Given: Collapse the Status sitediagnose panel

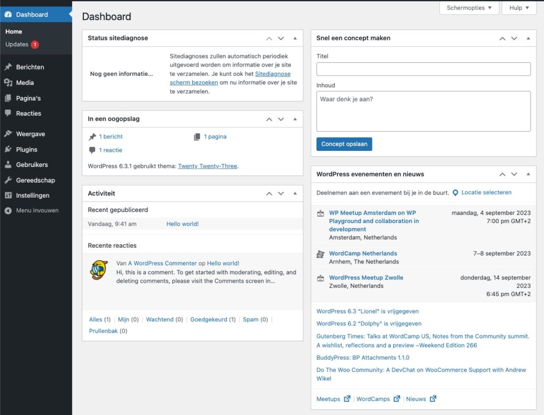Looking at the screenshot, I should click(x=295, y=38).
